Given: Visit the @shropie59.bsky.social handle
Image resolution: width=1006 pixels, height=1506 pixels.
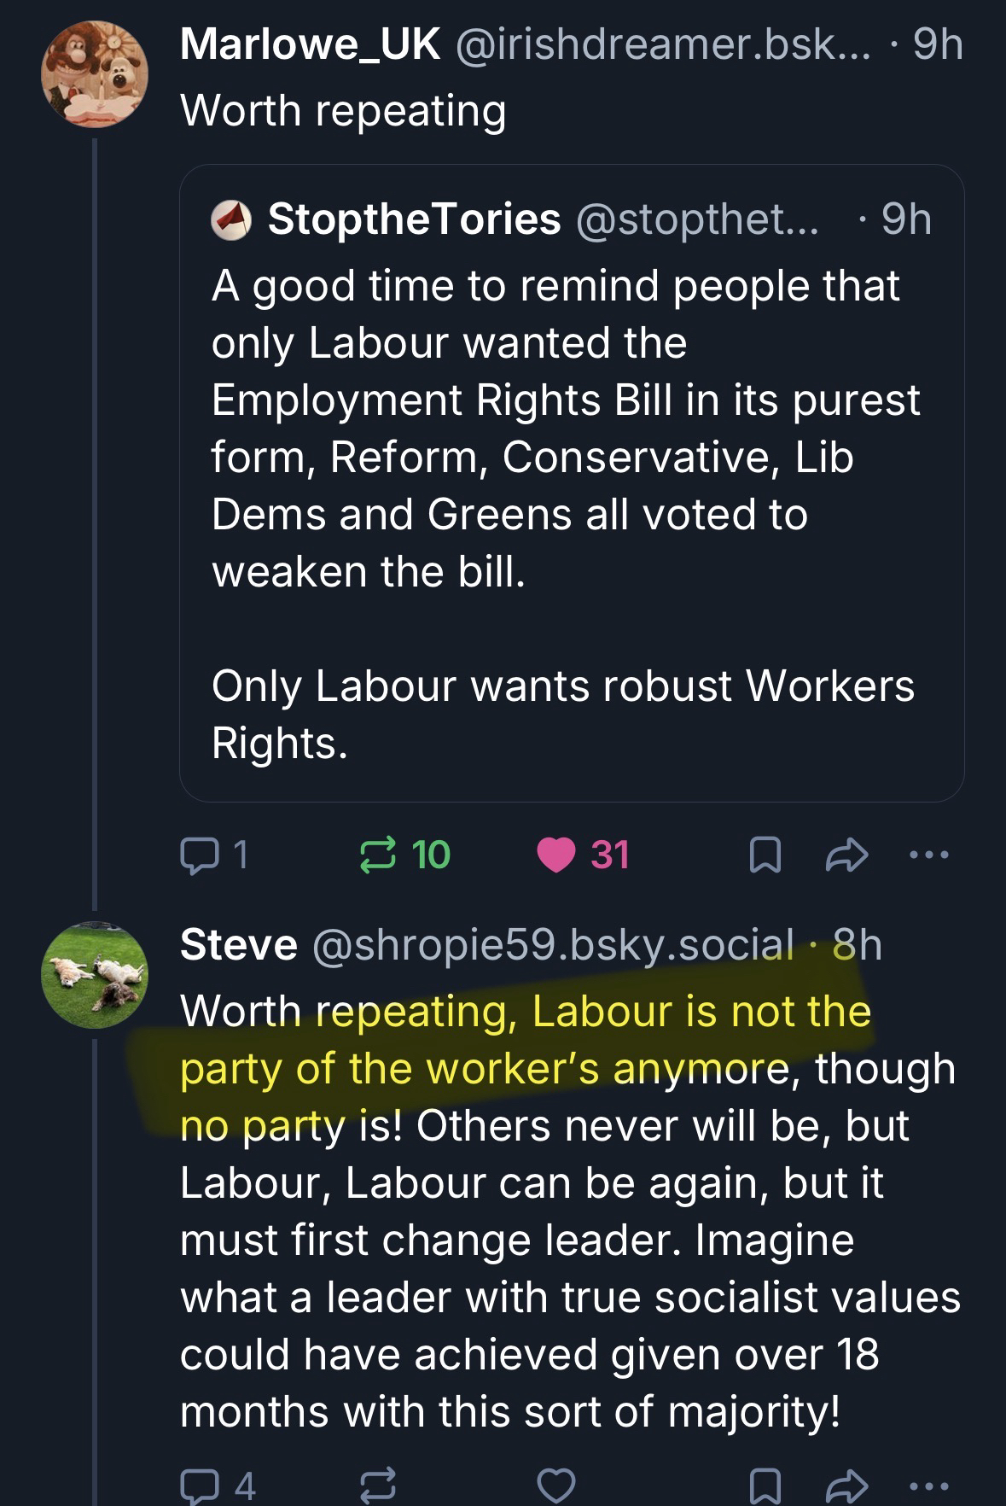Looking at the screenshot, I should click(x=555, y=945).
